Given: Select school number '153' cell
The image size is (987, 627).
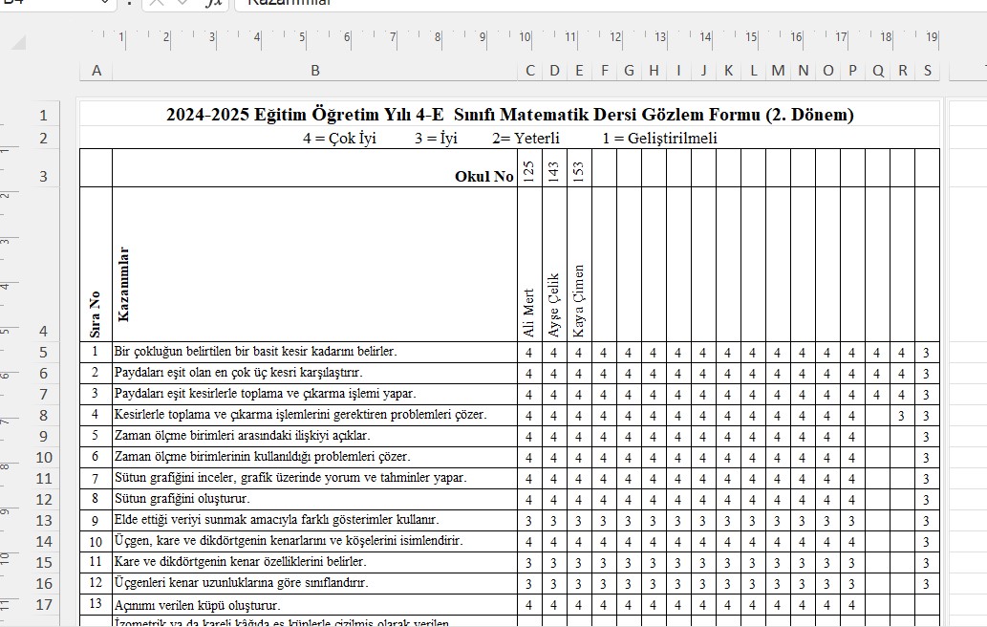Looking at the screenshot, I should click(x=579, y=168).
